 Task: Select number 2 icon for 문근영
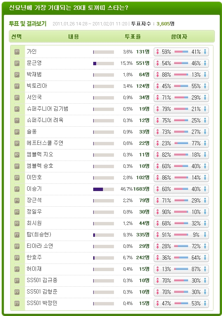(17, 64)
